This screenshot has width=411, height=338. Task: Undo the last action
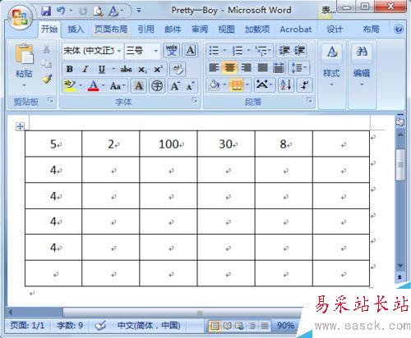point(61,11)
